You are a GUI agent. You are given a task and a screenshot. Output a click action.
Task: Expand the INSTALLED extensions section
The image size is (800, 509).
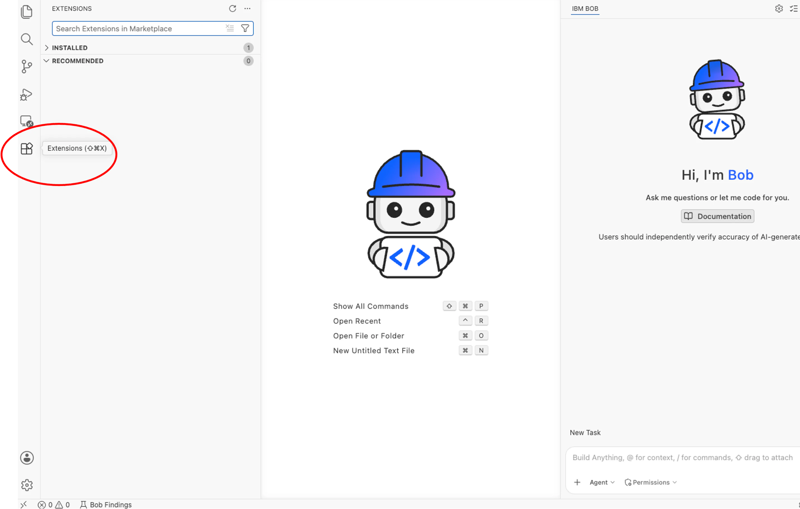70,48
